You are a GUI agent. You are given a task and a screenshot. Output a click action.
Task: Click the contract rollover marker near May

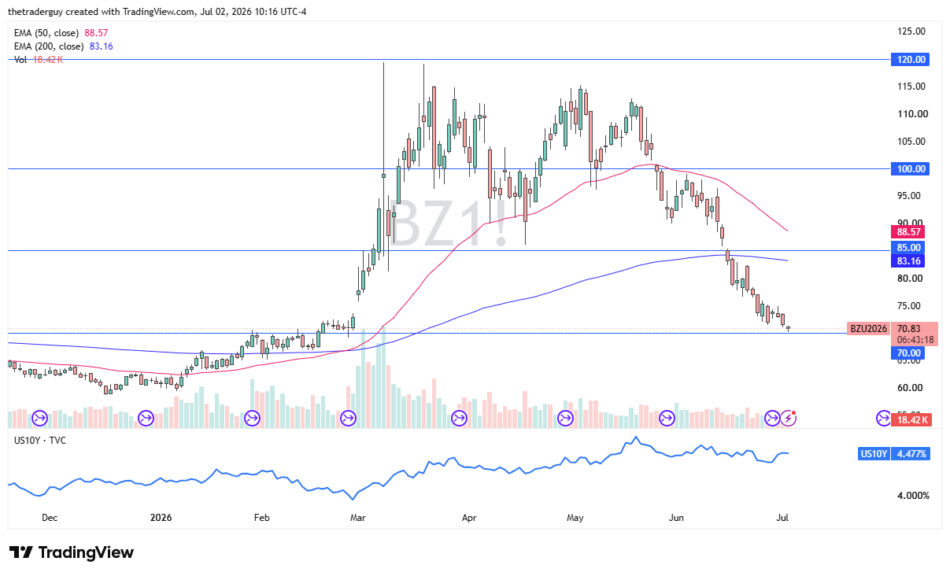[565, 418]
